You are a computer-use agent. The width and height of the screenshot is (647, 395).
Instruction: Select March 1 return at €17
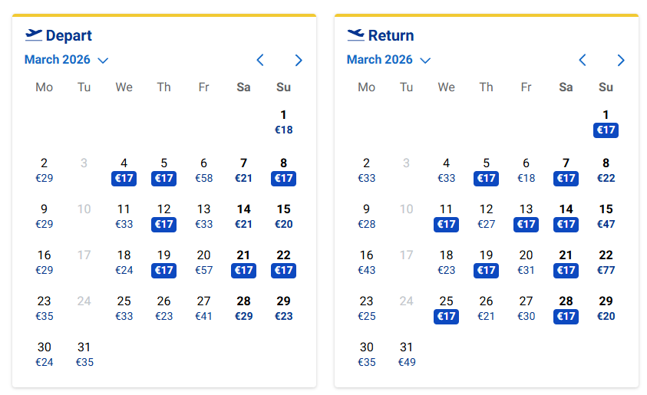click(606, 123)
